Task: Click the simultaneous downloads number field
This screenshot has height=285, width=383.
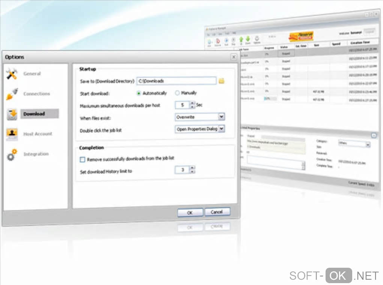Action: click(x=182, y=105)
